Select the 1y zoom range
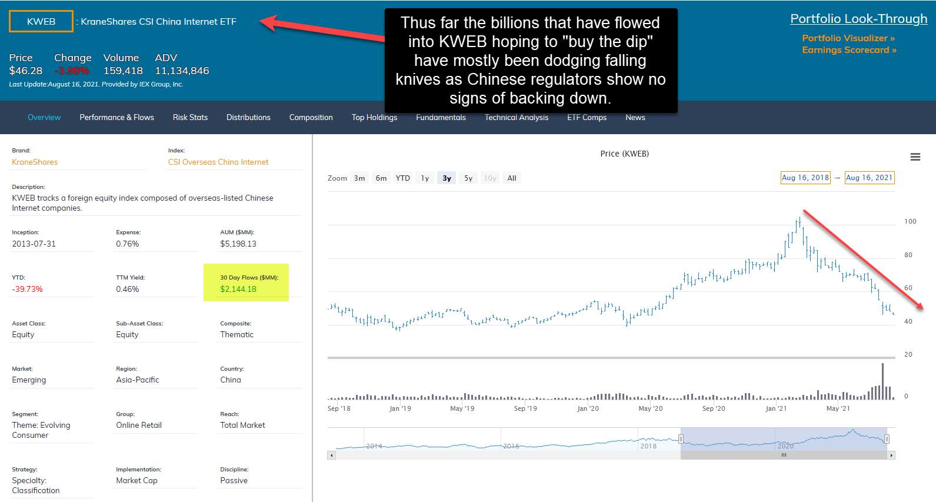936x502 pixels. [x=425, y=178]
